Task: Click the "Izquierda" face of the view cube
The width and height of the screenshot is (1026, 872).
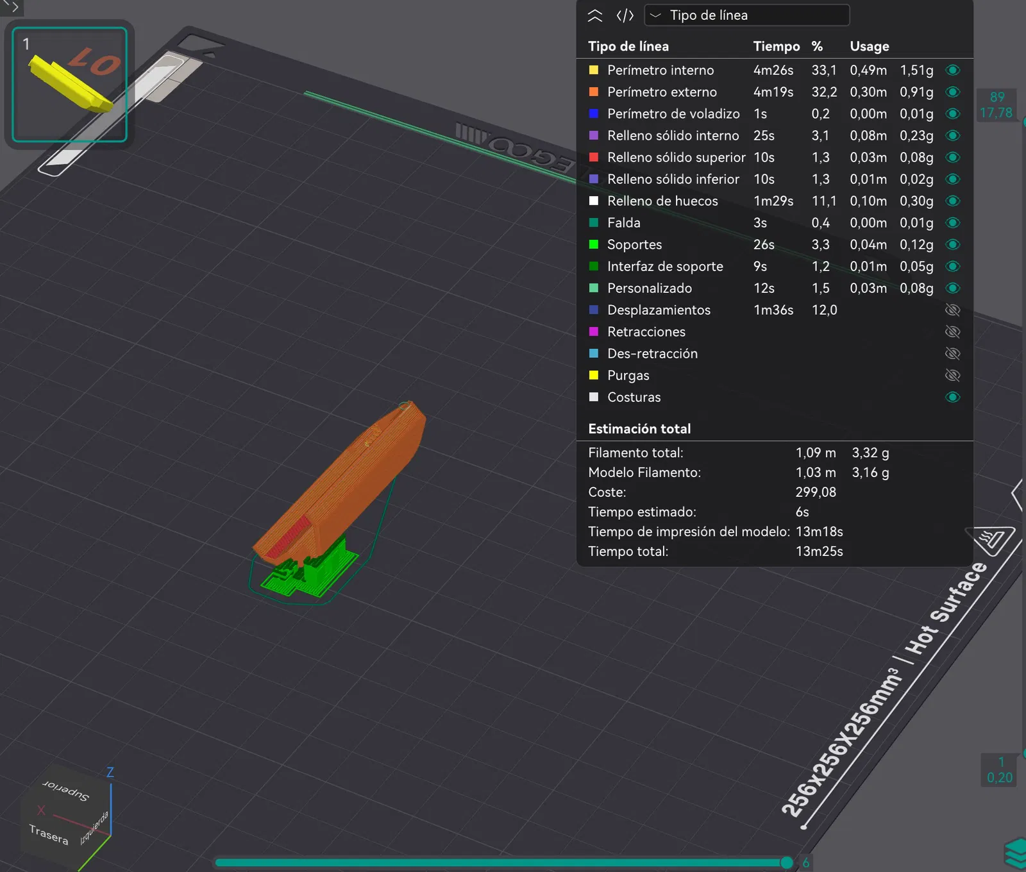Action: [x=94, y=828]
